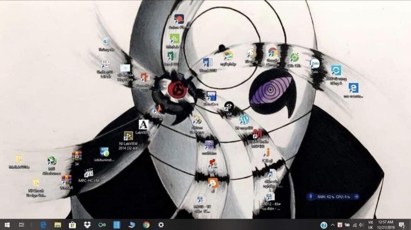Launch Excel 2013 from the desktop
The width and height of the screenshot is (411, 230).
pos(172,57)
